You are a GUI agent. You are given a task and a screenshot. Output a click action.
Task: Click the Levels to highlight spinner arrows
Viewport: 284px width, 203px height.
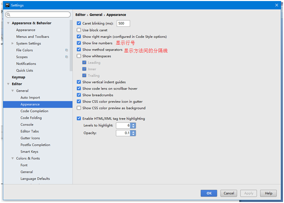[x=133, y=125]
